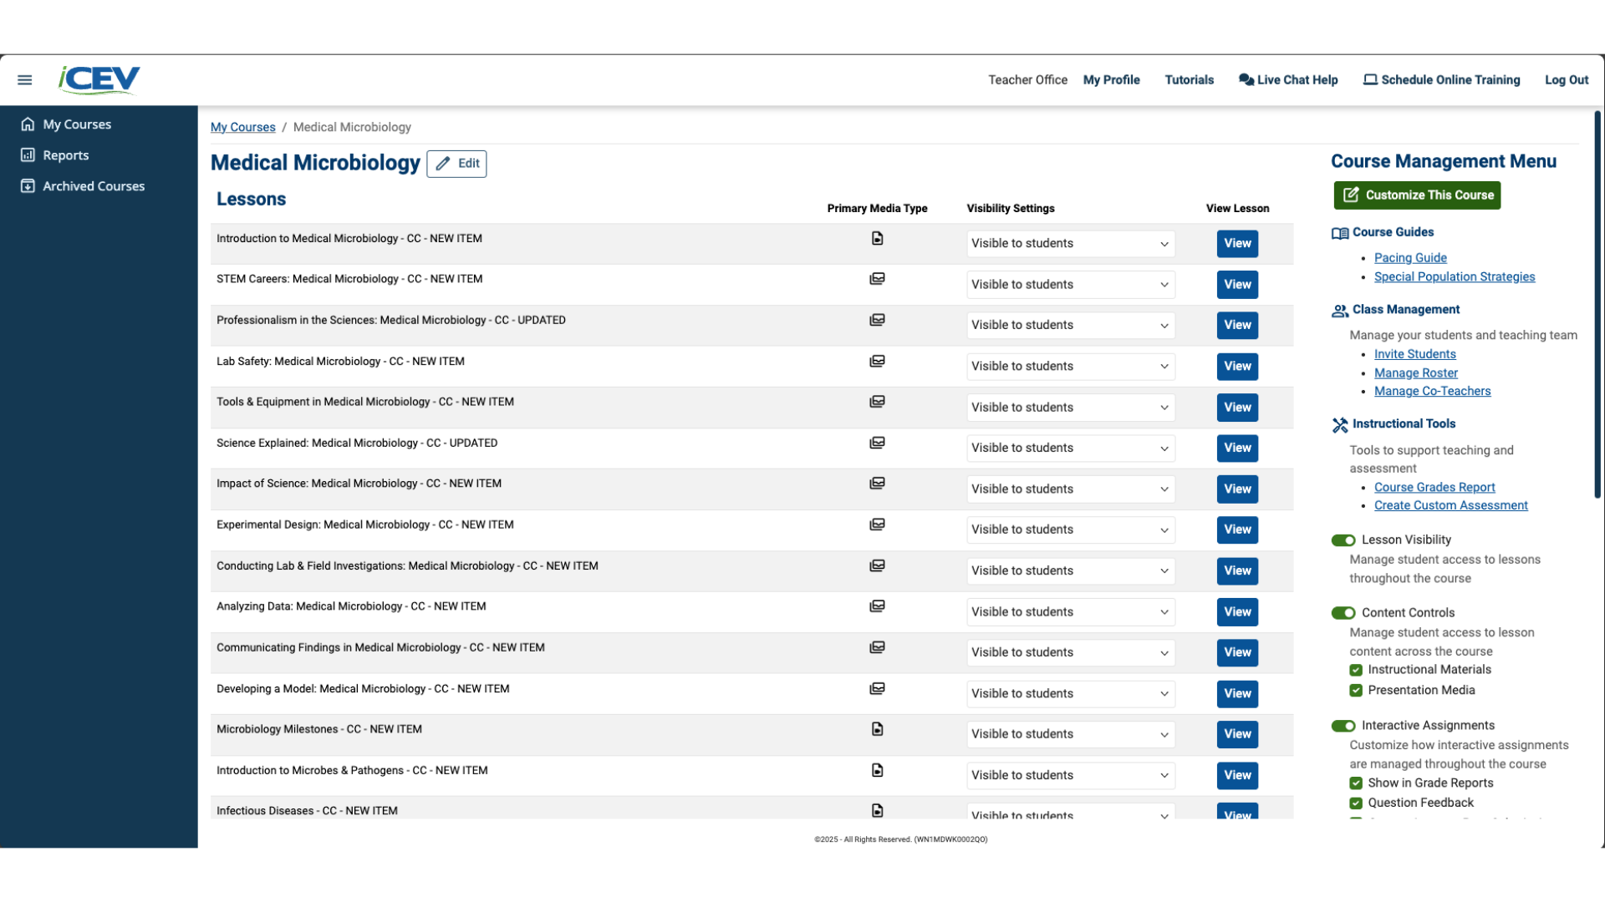This screenshot has height=902, width=1605.
Task: Select Archived Courses in the left sidebar
Action: (x=94, y=186)
